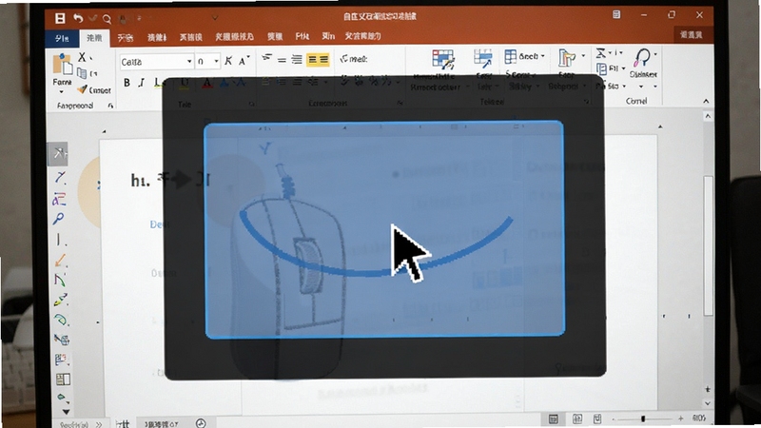The image size is (761, 428).
Task: Click the large Paste clipboard icon
Action: [62, 65]
